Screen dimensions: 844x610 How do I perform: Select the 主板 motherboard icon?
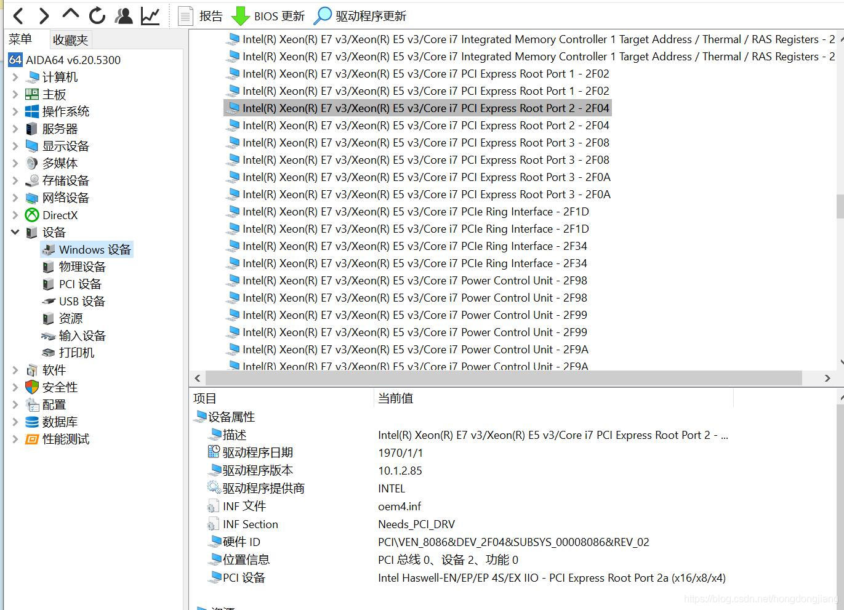click(32, 94)
